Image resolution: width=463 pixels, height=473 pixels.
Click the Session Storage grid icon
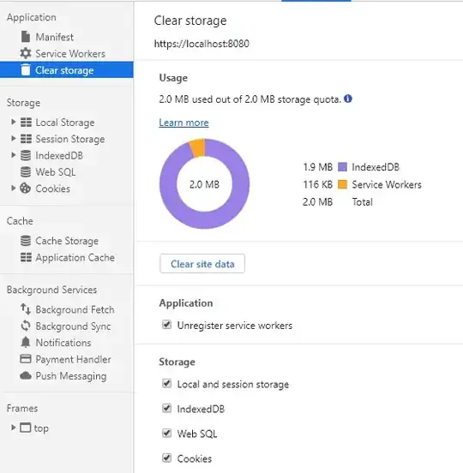tap(26, 139)
